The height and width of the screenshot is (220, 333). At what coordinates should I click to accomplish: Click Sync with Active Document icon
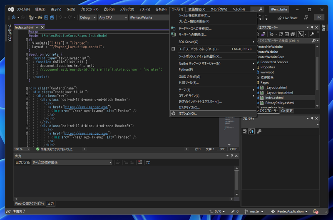281,34
